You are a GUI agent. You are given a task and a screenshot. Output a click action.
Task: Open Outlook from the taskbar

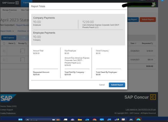87,120
